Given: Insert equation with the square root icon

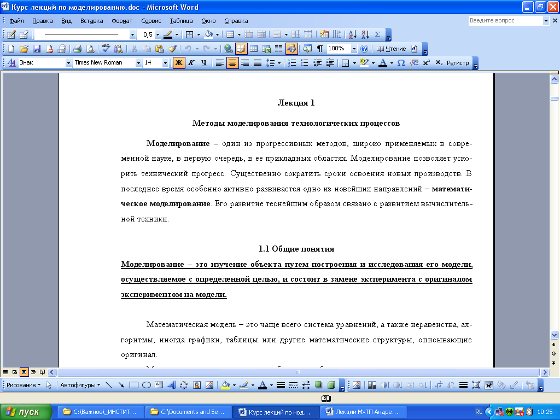Looking at the screenshot, I should [x=413, y=63].
